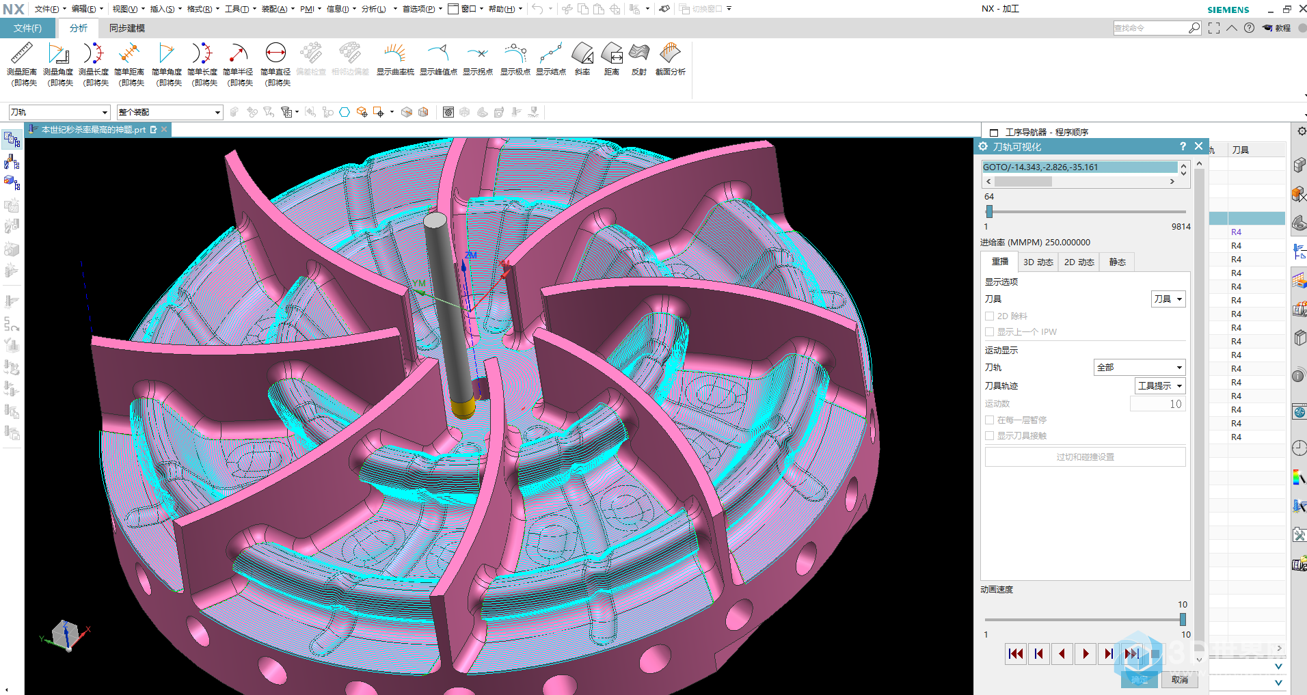Toggle the 在每一层暂停 checkbox
Viewport: 1307px width, 695px height.
tap(989, 420)
